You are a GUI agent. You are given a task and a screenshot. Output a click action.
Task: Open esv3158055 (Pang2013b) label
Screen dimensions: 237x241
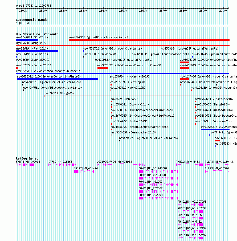coord(213,104)
